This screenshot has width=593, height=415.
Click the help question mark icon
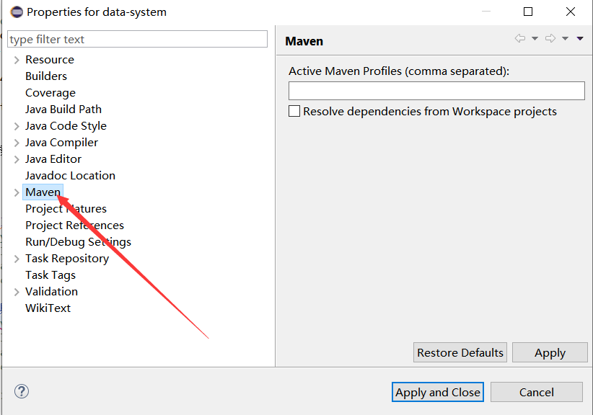pos(22,391)
